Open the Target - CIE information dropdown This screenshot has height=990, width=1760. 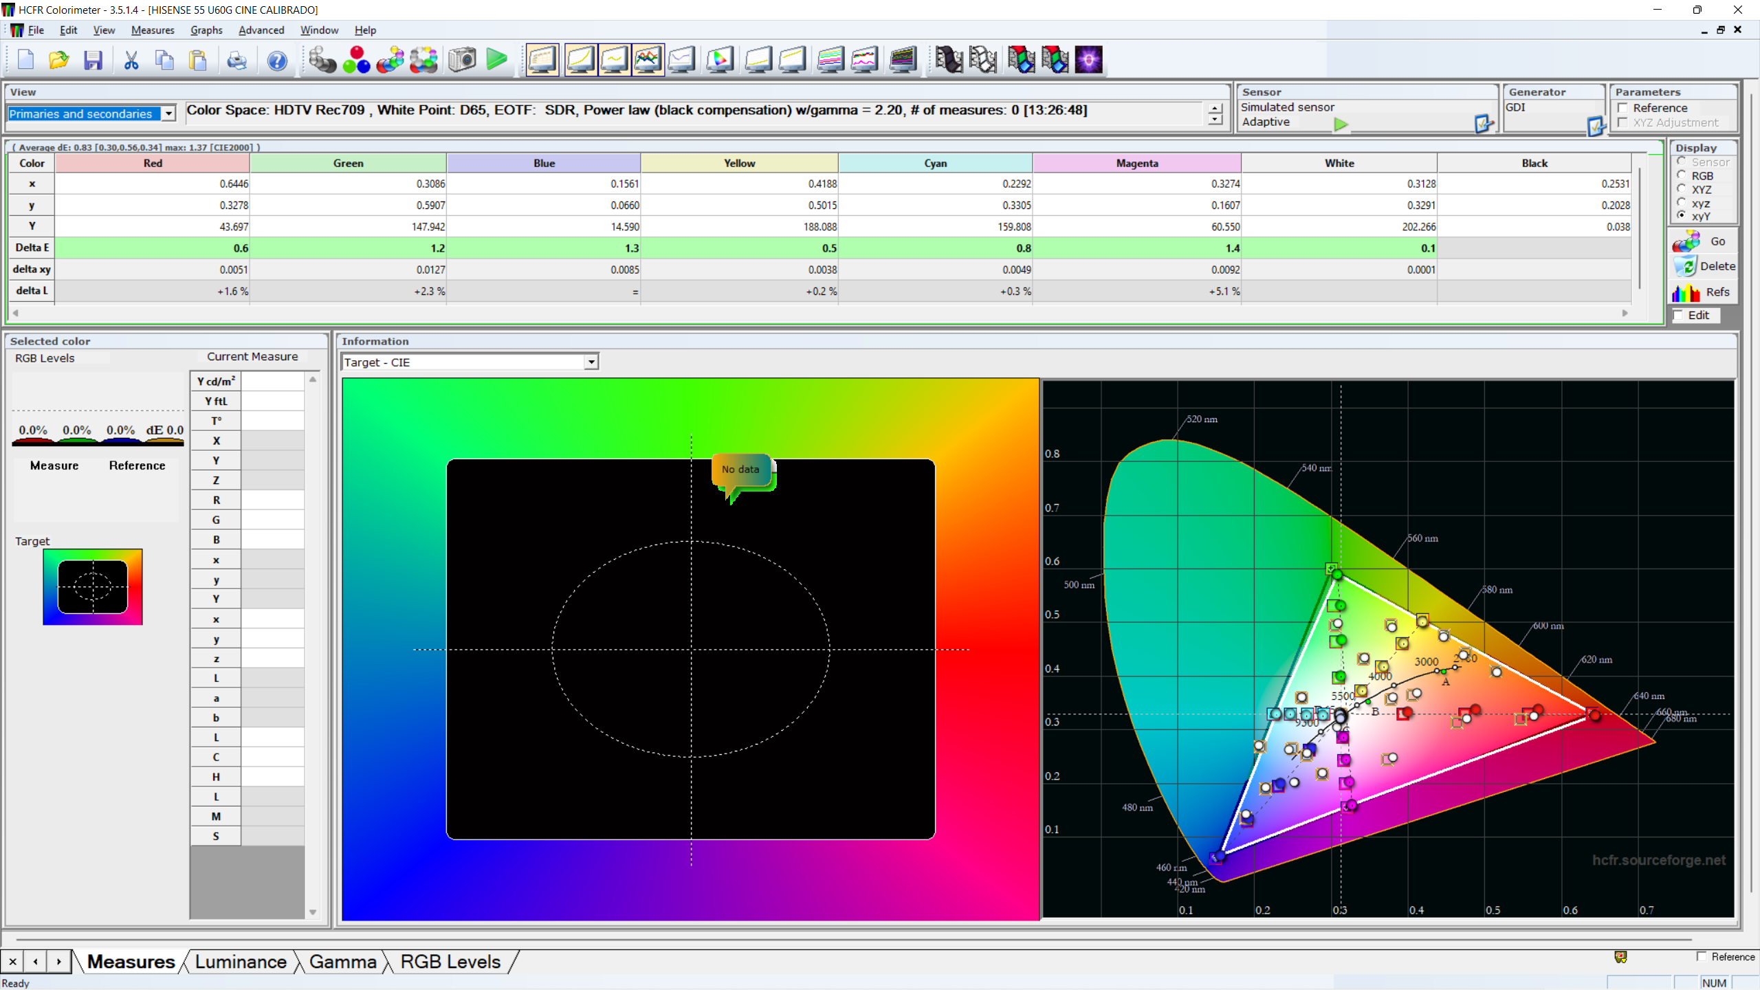(591, 362)
